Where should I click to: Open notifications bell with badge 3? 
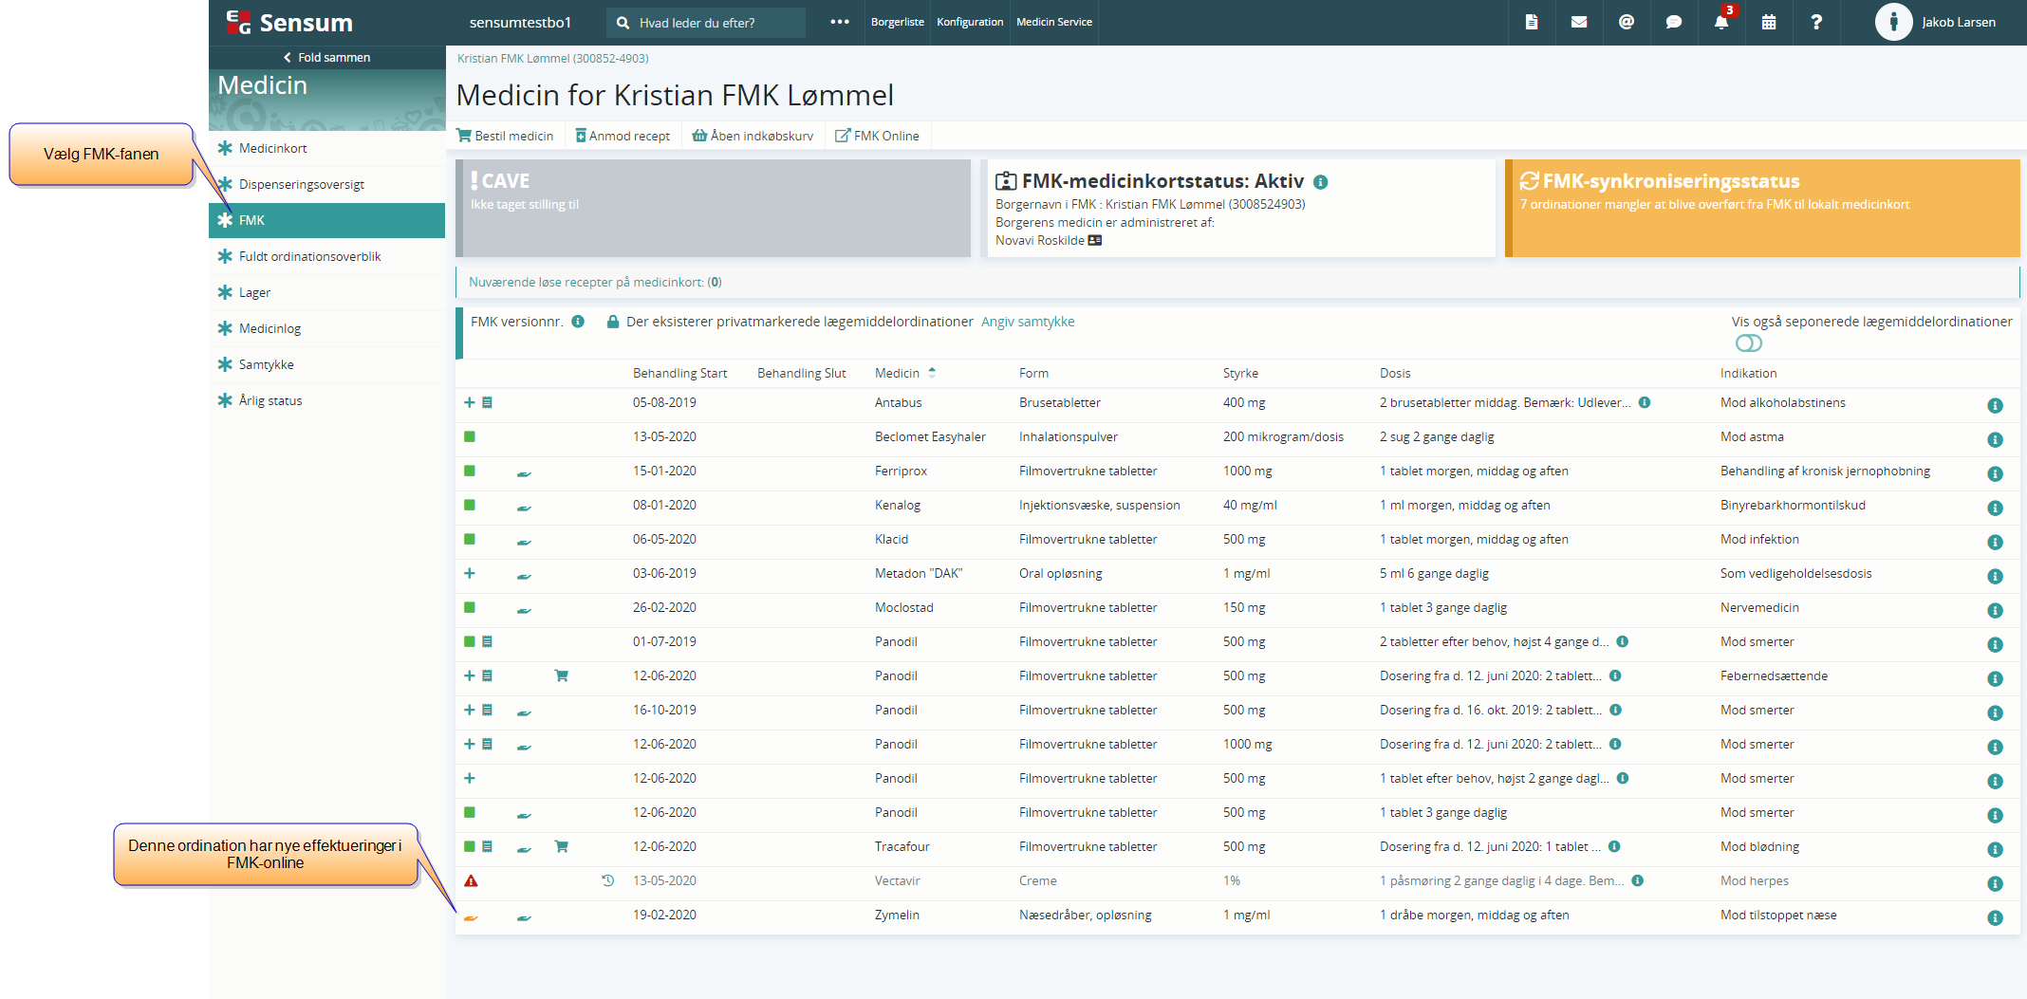click(1721, 22)
